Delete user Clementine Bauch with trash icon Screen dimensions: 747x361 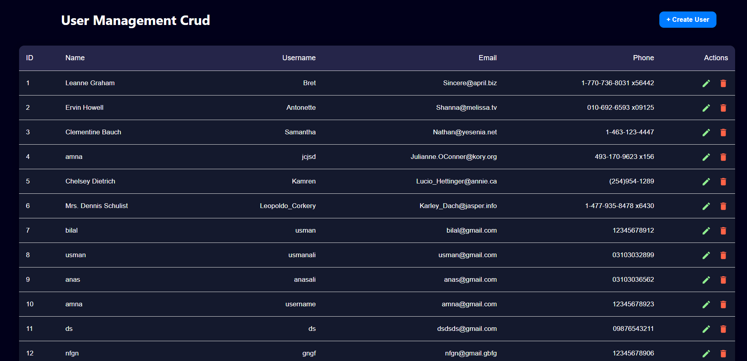click(x=723, y=132)
